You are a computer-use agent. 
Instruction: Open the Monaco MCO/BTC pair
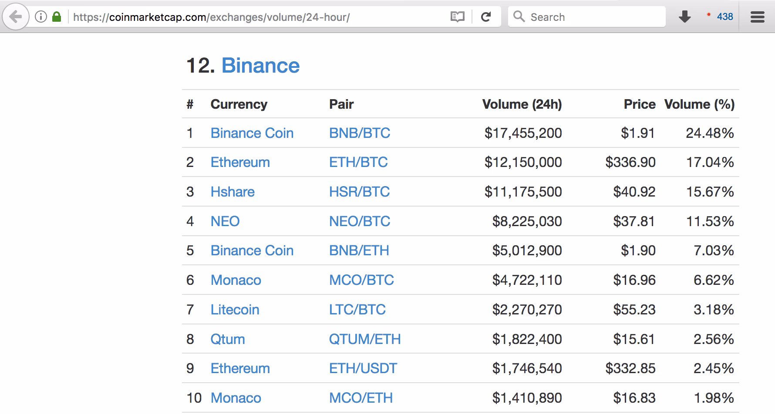[x=361, y=280]
